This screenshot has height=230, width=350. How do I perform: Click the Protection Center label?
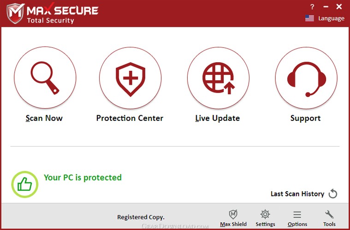130,118
